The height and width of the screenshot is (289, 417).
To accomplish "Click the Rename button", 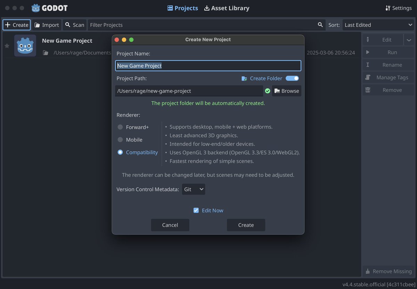I will pyautogui.click(x=389, y=65).
